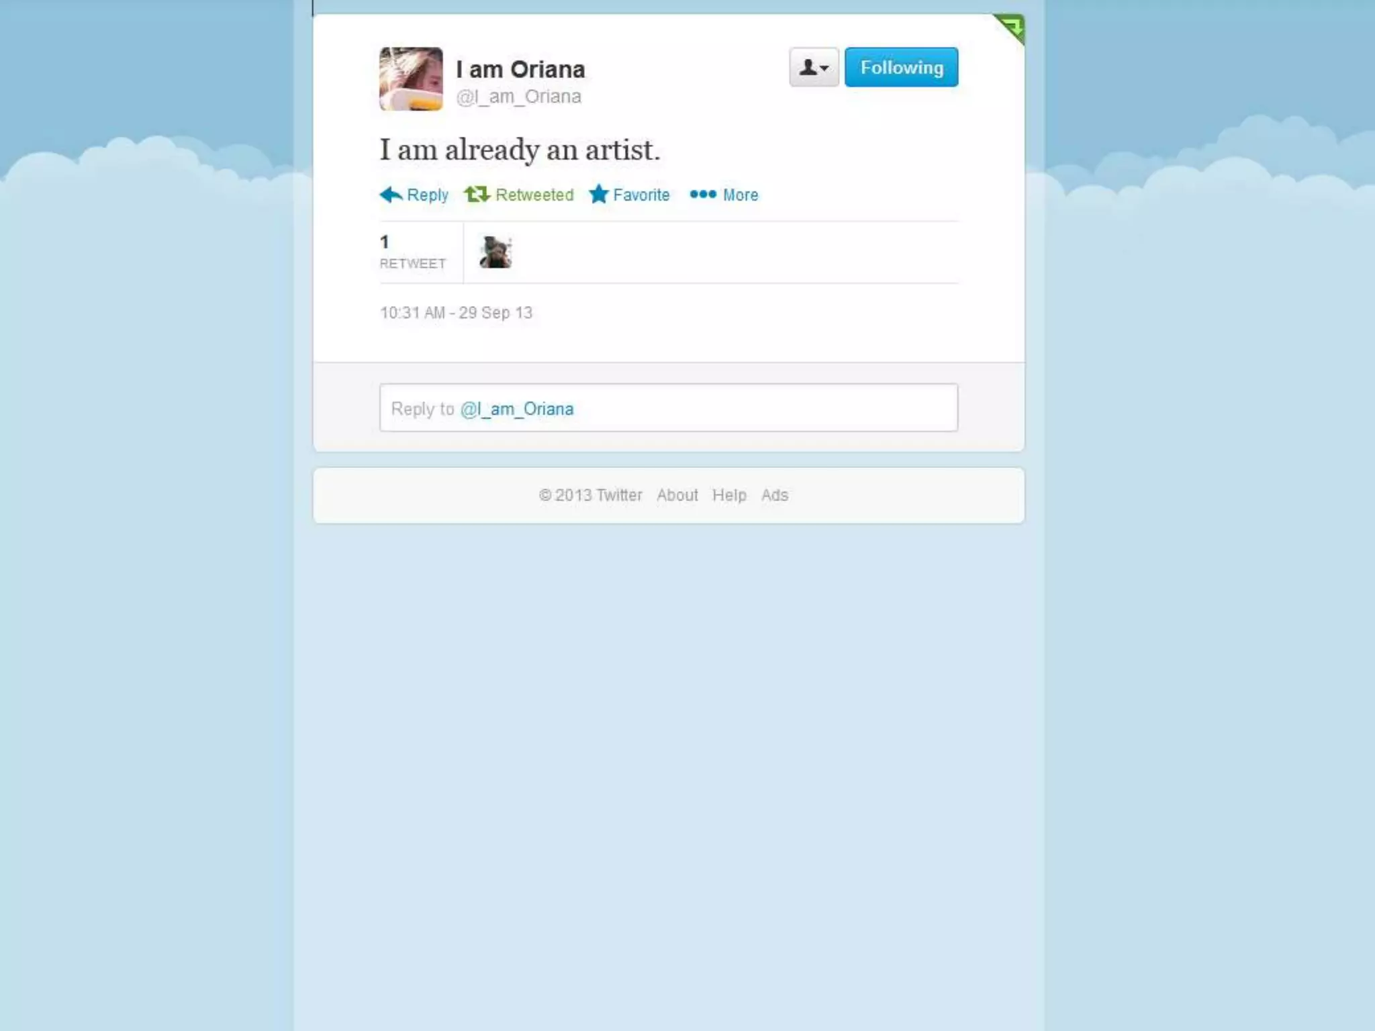Open the Help footer link
1375x1031 pixels.
click(x=729, y=495)
